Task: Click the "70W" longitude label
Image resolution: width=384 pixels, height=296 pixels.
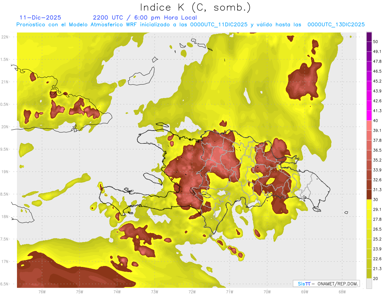Action: click(267, 292)
